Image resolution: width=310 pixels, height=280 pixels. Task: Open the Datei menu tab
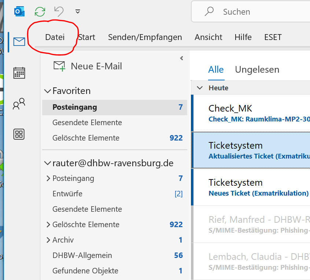coord(55,37)
